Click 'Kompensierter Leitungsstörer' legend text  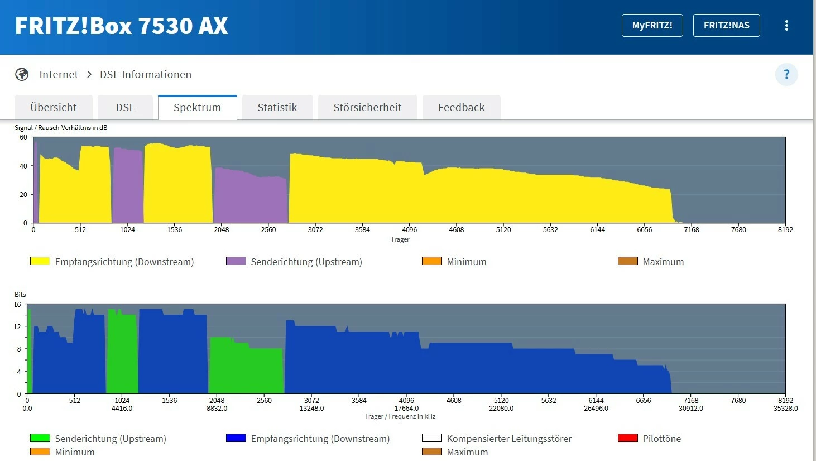(510, 439)
